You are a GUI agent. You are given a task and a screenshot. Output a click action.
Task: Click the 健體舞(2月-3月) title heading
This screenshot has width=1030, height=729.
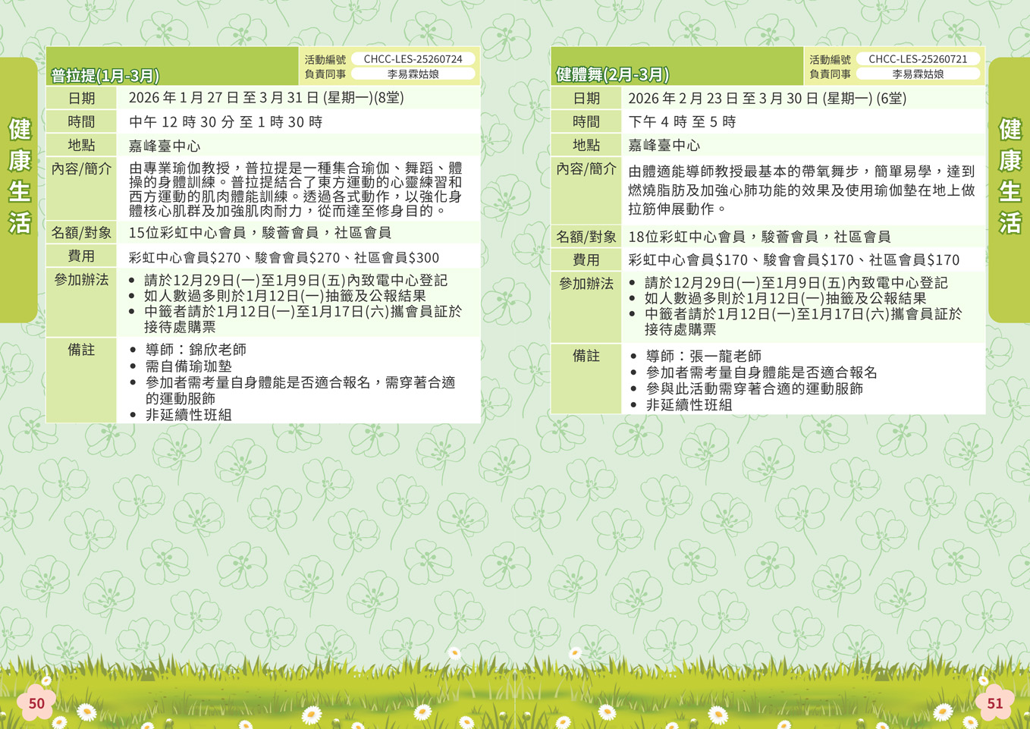pos(612,74)
